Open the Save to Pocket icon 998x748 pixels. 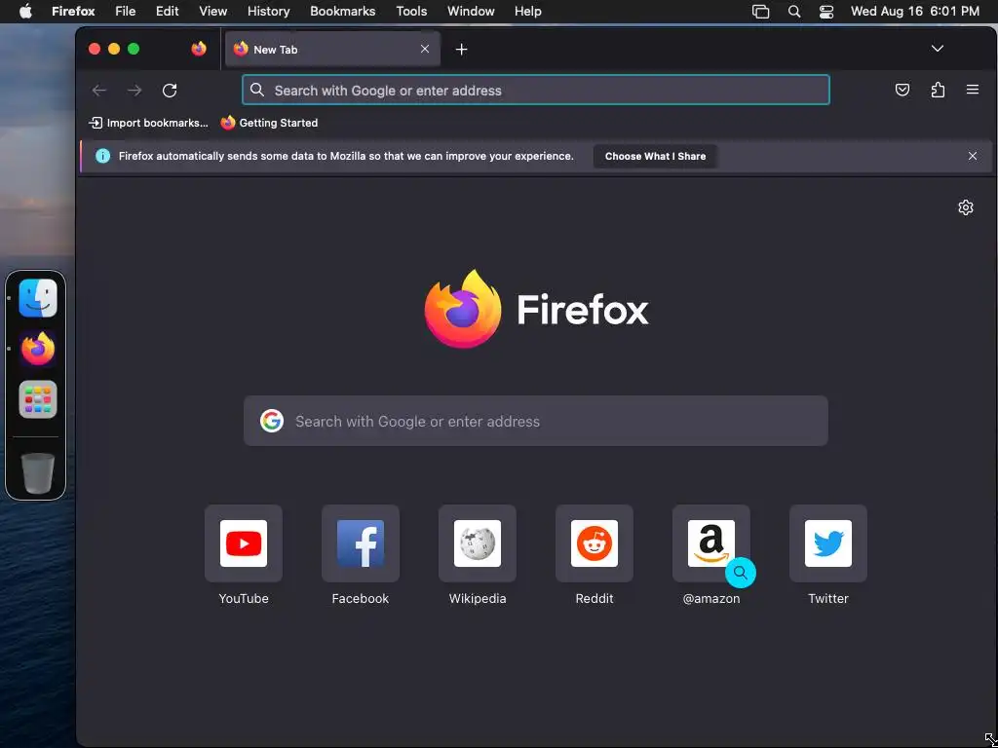point(902,90)
